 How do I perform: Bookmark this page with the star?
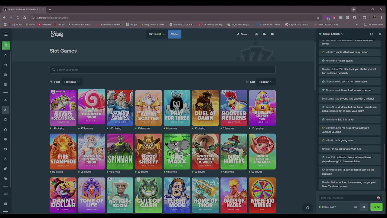point(318,18)
